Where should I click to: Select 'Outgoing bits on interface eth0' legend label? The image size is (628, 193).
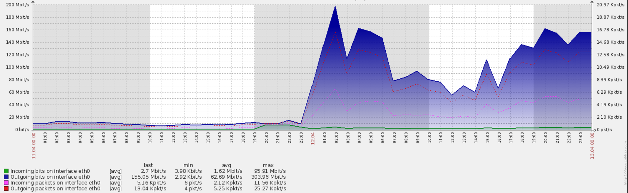(50, 177)
